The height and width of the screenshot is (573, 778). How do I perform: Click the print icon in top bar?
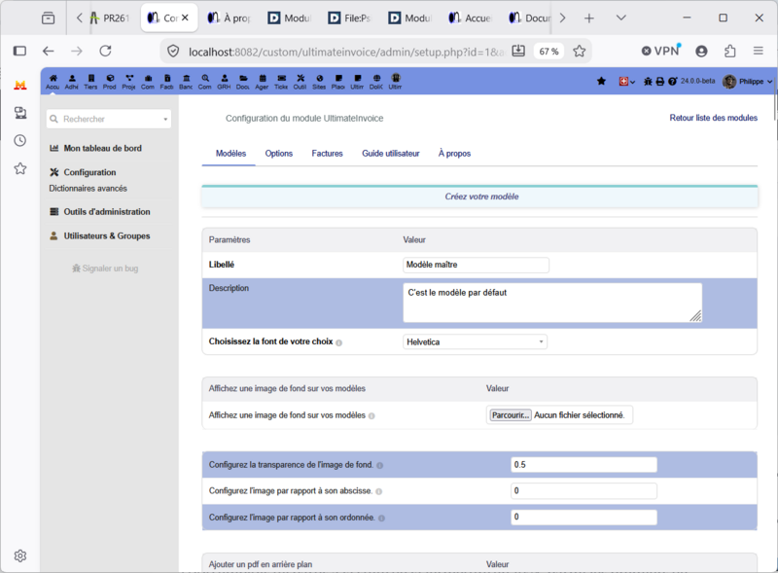pyautogui.click(x=660, y=82)
